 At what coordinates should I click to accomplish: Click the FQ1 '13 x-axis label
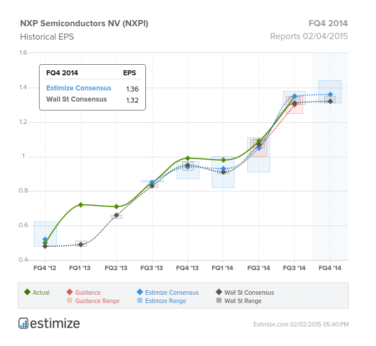(x=80, y=268)
